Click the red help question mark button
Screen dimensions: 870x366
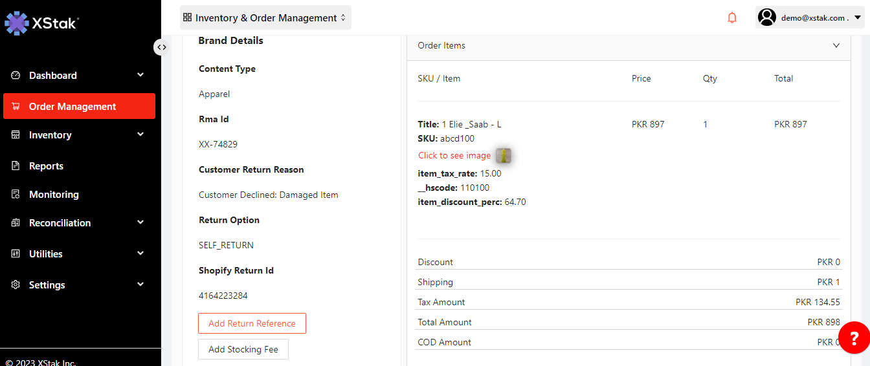click(x=854, y=338)
